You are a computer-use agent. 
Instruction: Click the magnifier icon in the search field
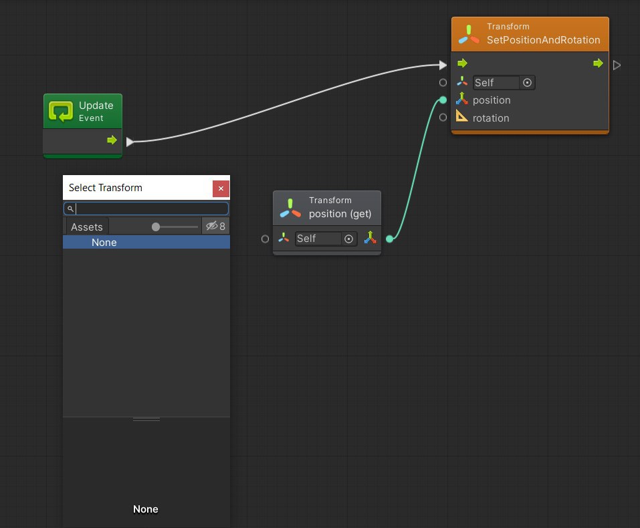(x=71, y=209)
